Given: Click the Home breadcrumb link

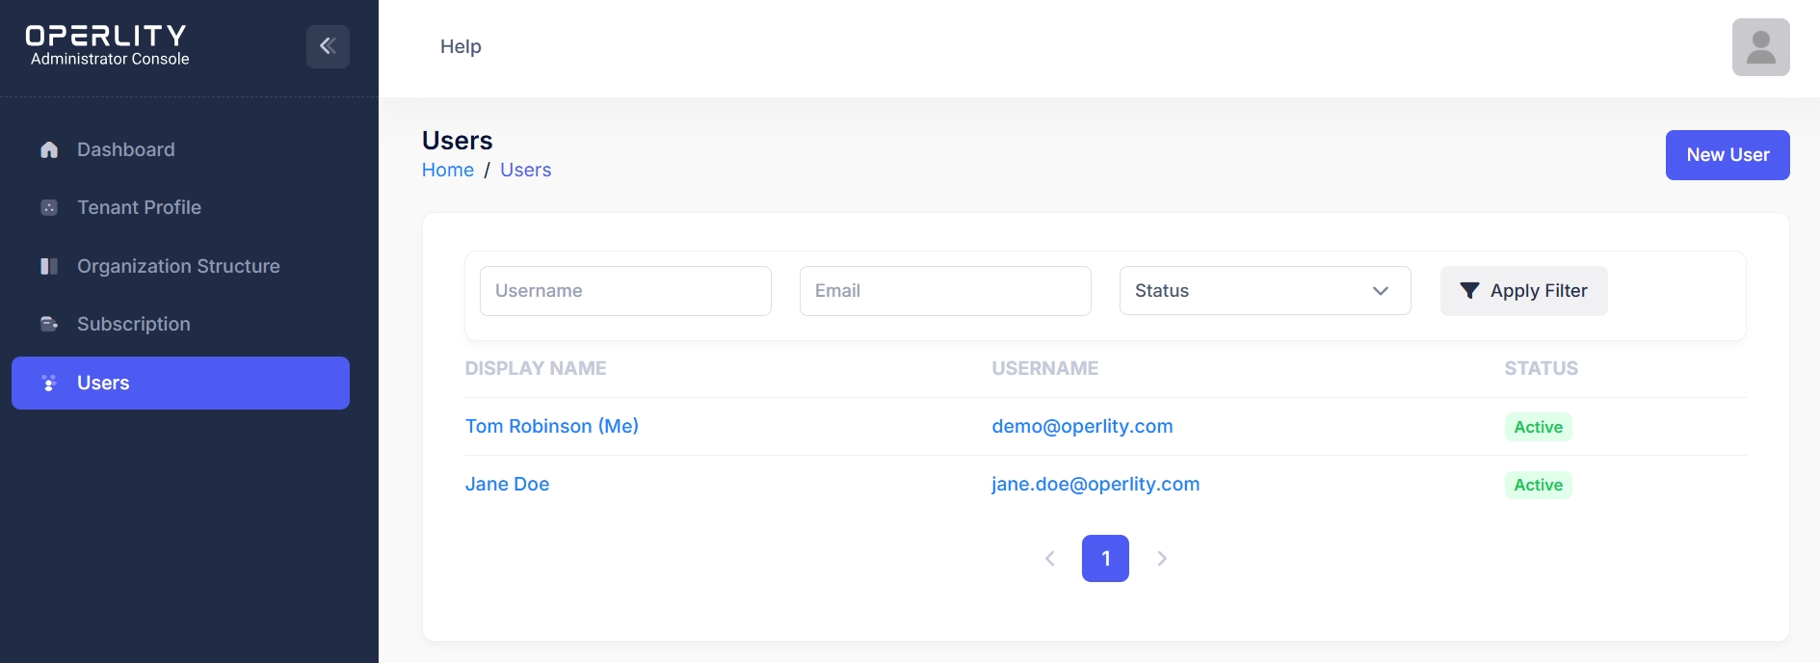Looking at the screenshot, I should 448,170.
